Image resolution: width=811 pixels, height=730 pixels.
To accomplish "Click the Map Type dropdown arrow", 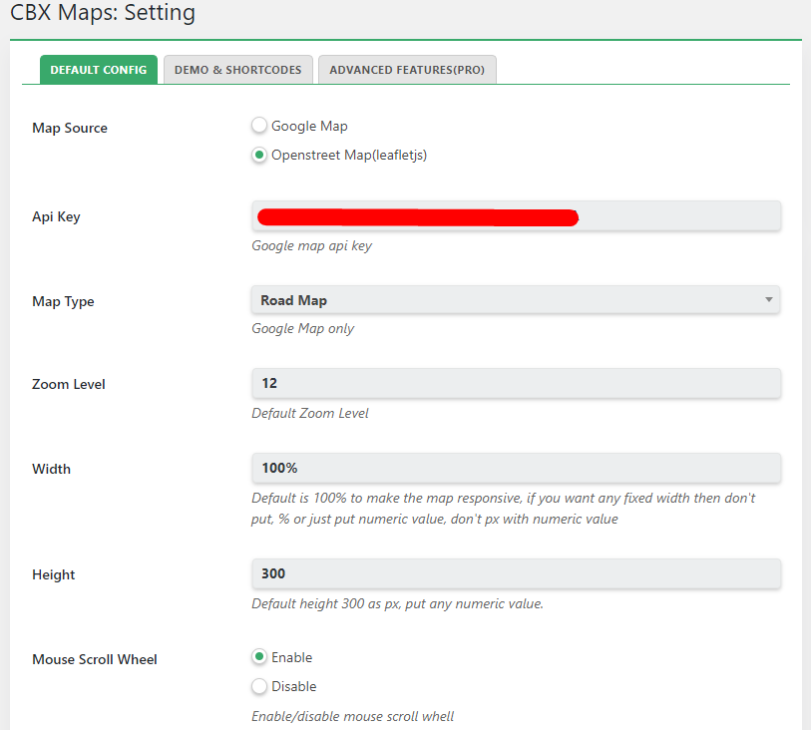I will point(768,300).
